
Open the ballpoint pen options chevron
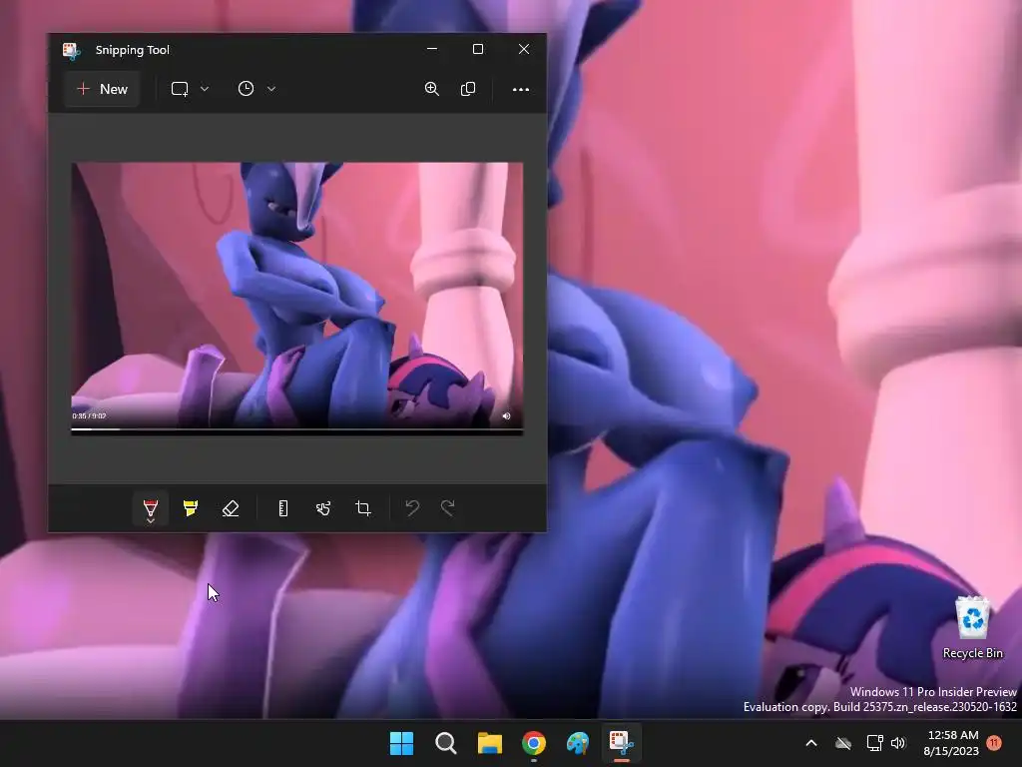click(151, 520)
